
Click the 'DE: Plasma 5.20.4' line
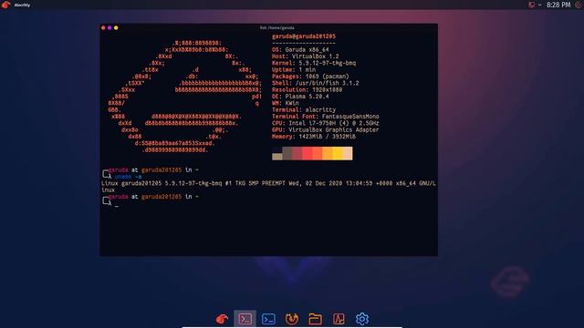(x=300, y=97)
